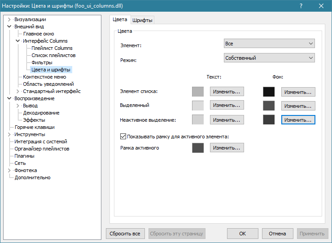This screenshot has height=243, width=332.
Task: Click 'Изменить...' for 'Неактивное выделение' background
Action: pyautogui.click(x=298, y=120)
